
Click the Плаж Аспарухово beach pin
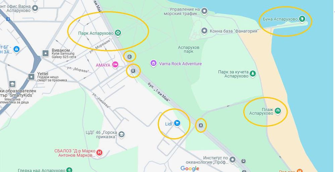[x=277, y=111]
